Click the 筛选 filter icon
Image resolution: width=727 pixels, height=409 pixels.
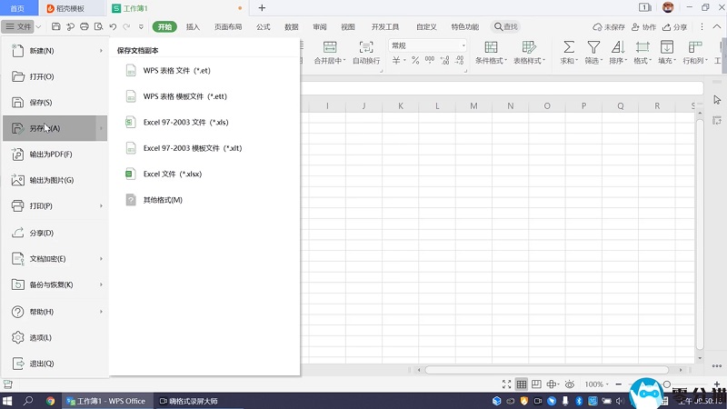click(x=593, y=52)
